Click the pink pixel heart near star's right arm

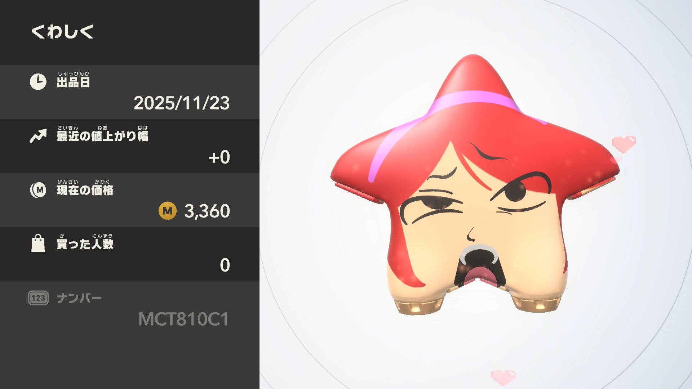pos(624,144)
